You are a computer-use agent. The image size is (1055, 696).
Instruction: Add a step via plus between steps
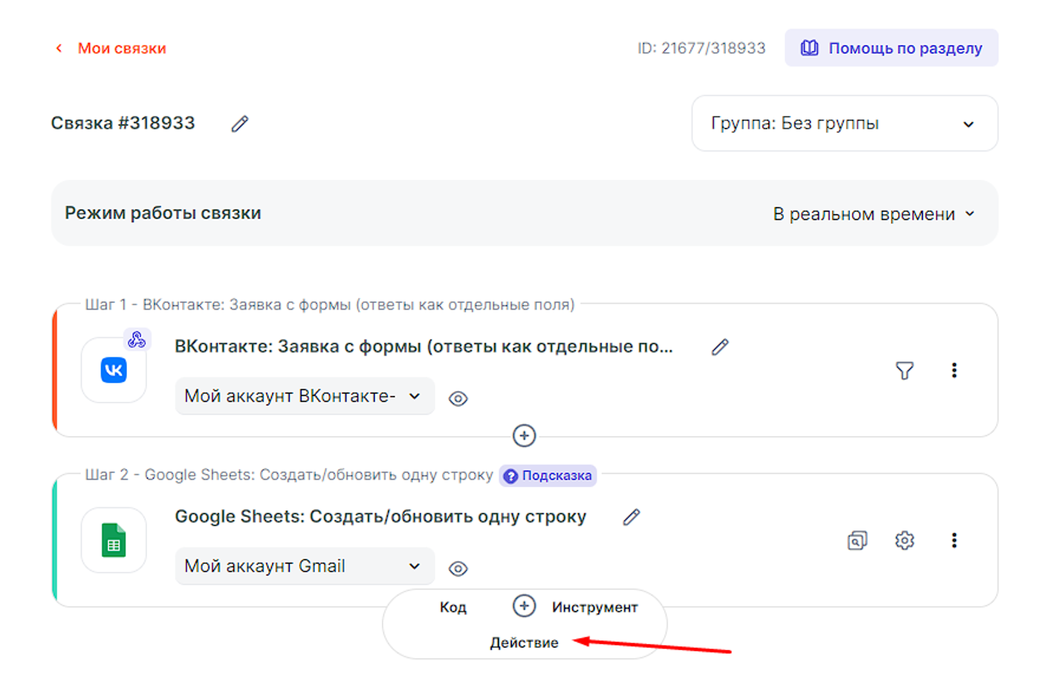(x=525, y=436)
